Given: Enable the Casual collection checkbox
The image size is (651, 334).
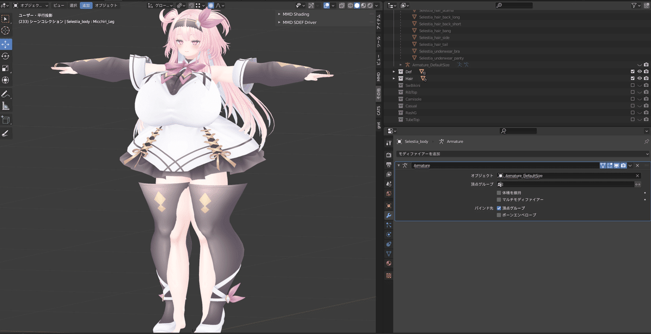Looking at the screenshot, I should coord(633,106).
